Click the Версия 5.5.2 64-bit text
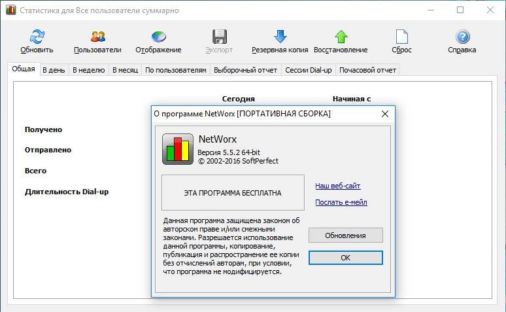This screenshot has width=506, height=312. click(x=229, y=152)
